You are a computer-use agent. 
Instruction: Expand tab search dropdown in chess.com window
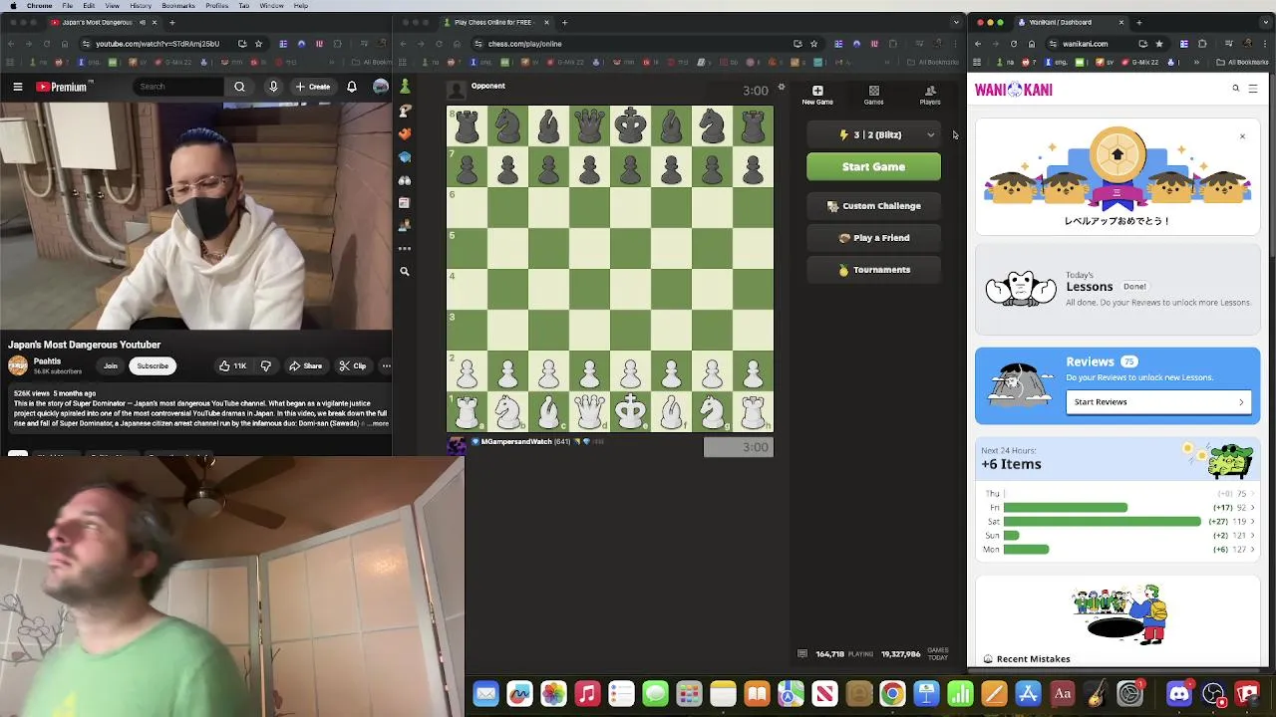pyautogui.click(x=957, y=22)
